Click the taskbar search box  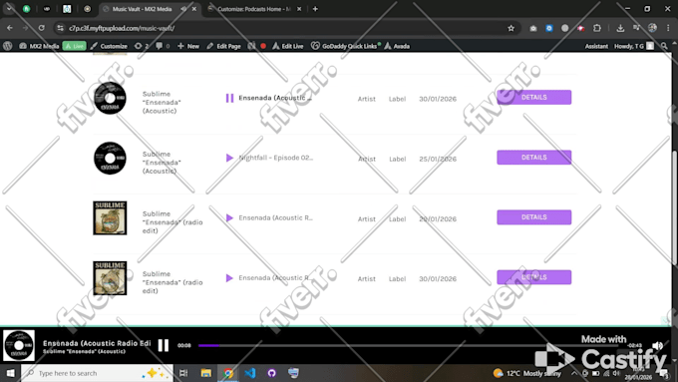click(97, 373)
